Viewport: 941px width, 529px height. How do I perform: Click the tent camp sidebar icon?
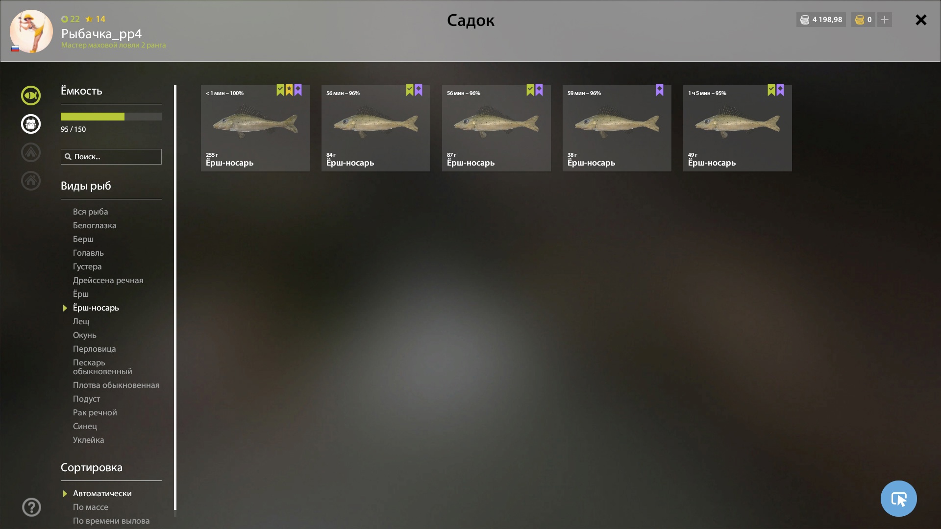click(x=30, y=152)
